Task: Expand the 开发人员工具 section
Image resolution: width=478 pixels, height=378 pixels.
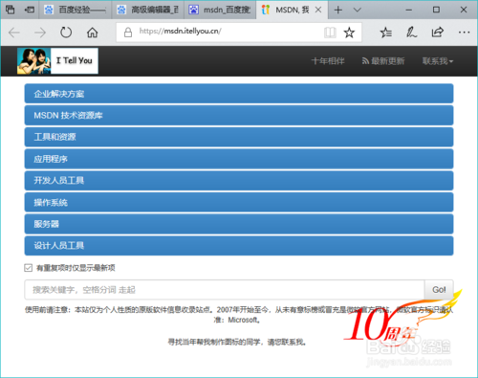Action: tap(239, 181)
